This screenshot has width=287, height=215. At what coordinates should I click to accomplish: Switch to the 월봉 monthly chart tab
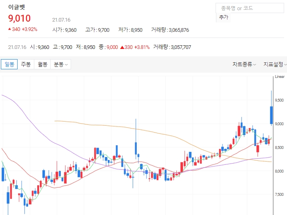pos(42,64)
